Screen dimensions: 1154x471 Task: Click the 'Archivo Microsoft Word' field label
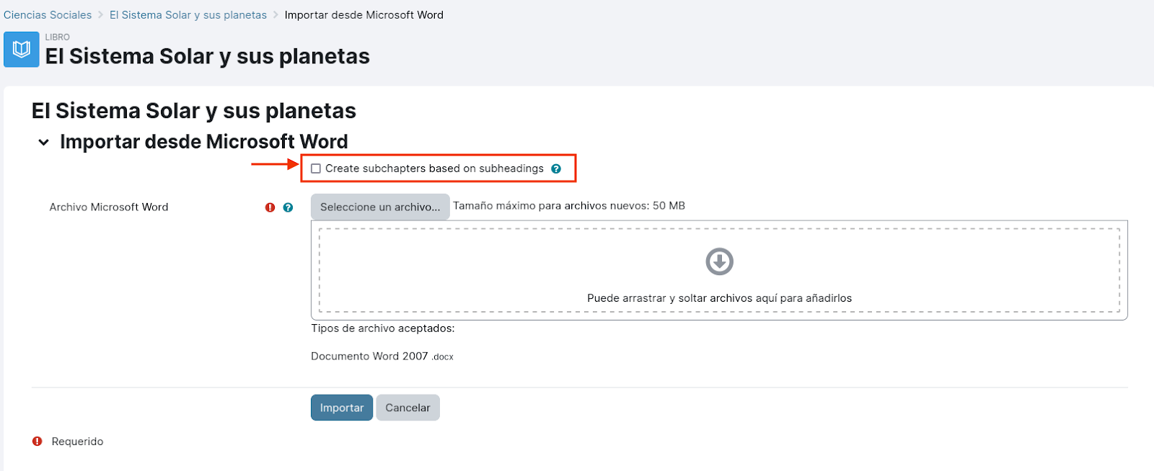tap(109, 207)
